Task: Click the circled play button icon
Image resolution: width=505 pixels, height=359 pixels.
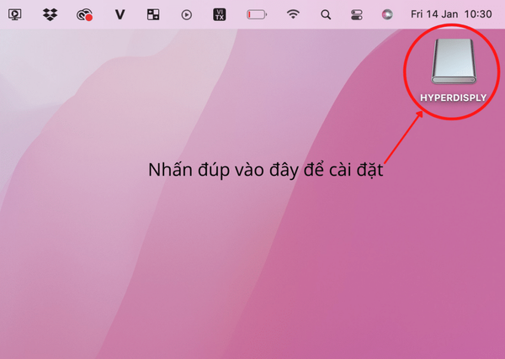Action: coord(187,14)
